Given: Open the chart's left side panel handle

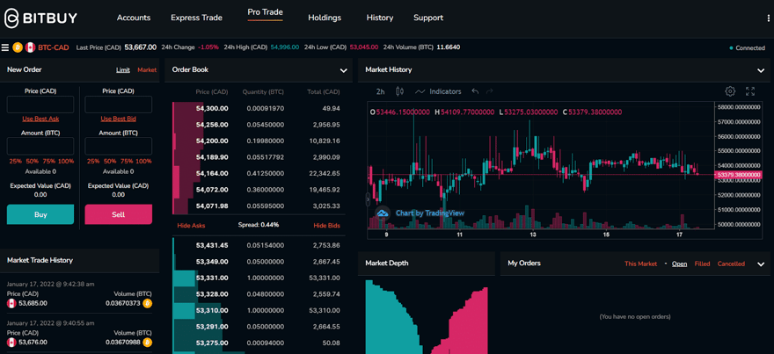Looking at the screenshot, I should coord(368,199).
